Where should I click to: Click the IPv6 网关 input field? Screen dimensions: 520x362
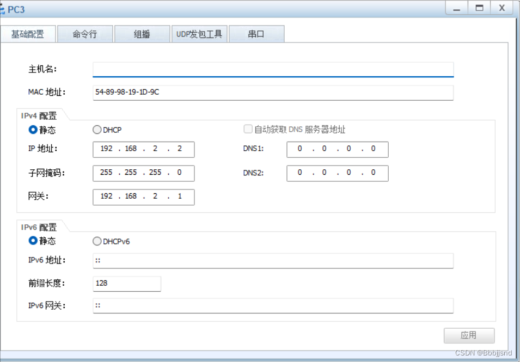click(x=273, y=305)
